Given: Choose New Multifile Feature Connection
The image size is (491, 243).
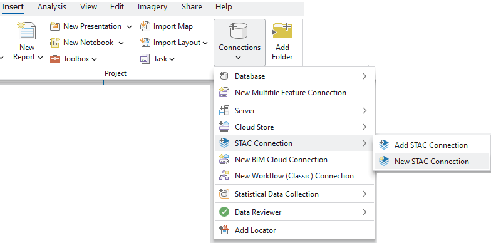Looking at the screenshot, I should pyautogui.click(x=294, y=93).
